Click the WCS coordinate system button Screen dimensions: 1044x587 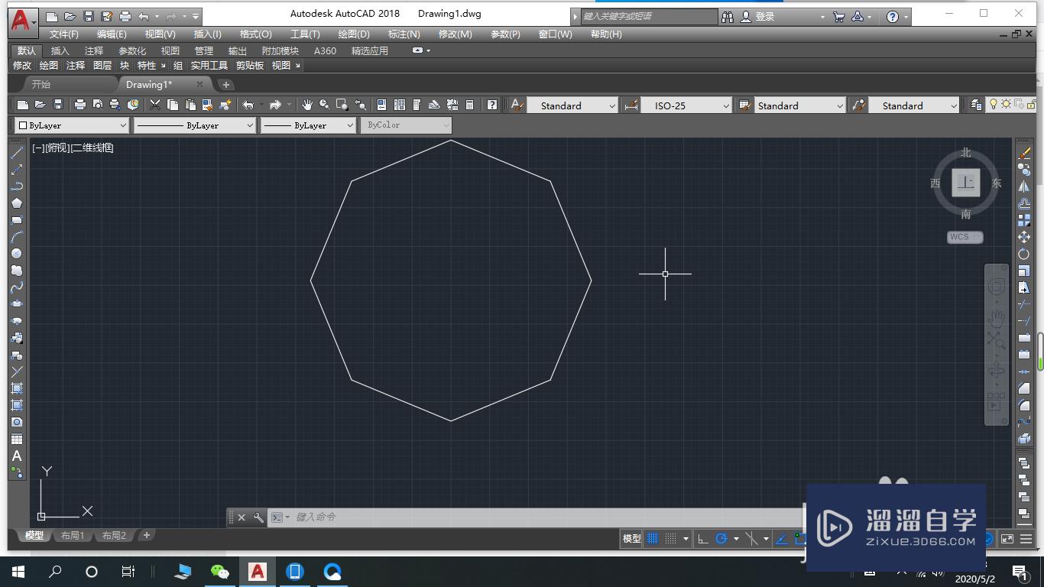[965, 237]
